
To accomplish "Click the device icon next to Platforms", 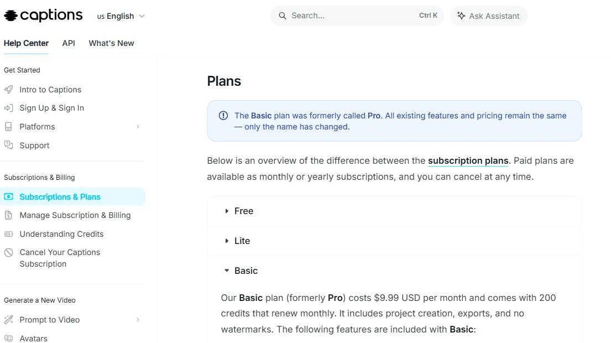I will click(x=9, y=127).
